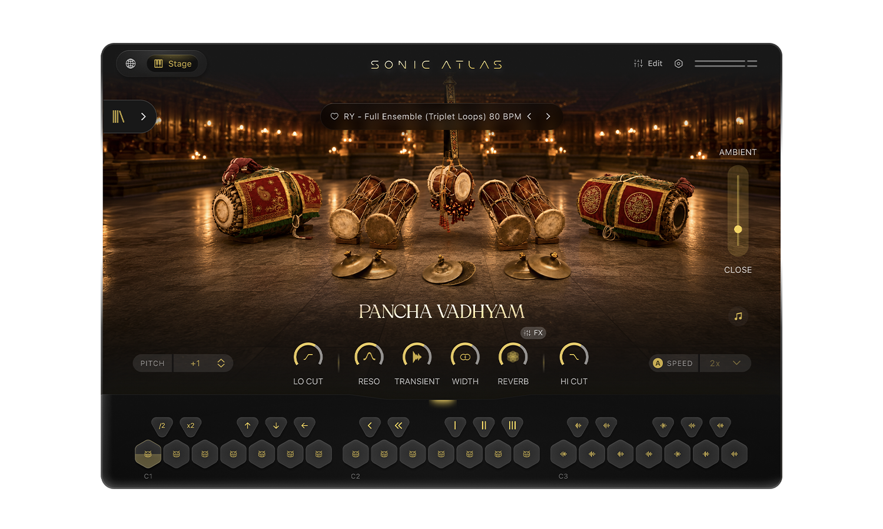The width and height of the screenshot is (883, 529).
Task: Click the TRANSIENT knob
Action: (417, 357)
